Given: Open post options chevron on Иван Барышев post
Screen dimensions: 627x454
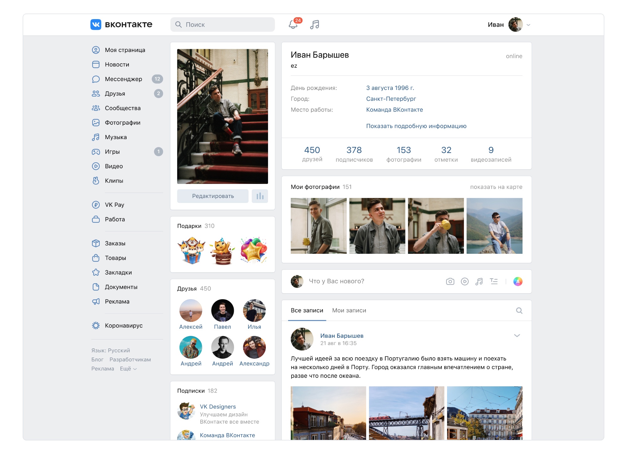Looking at the screenshot, I should [517, 336].
